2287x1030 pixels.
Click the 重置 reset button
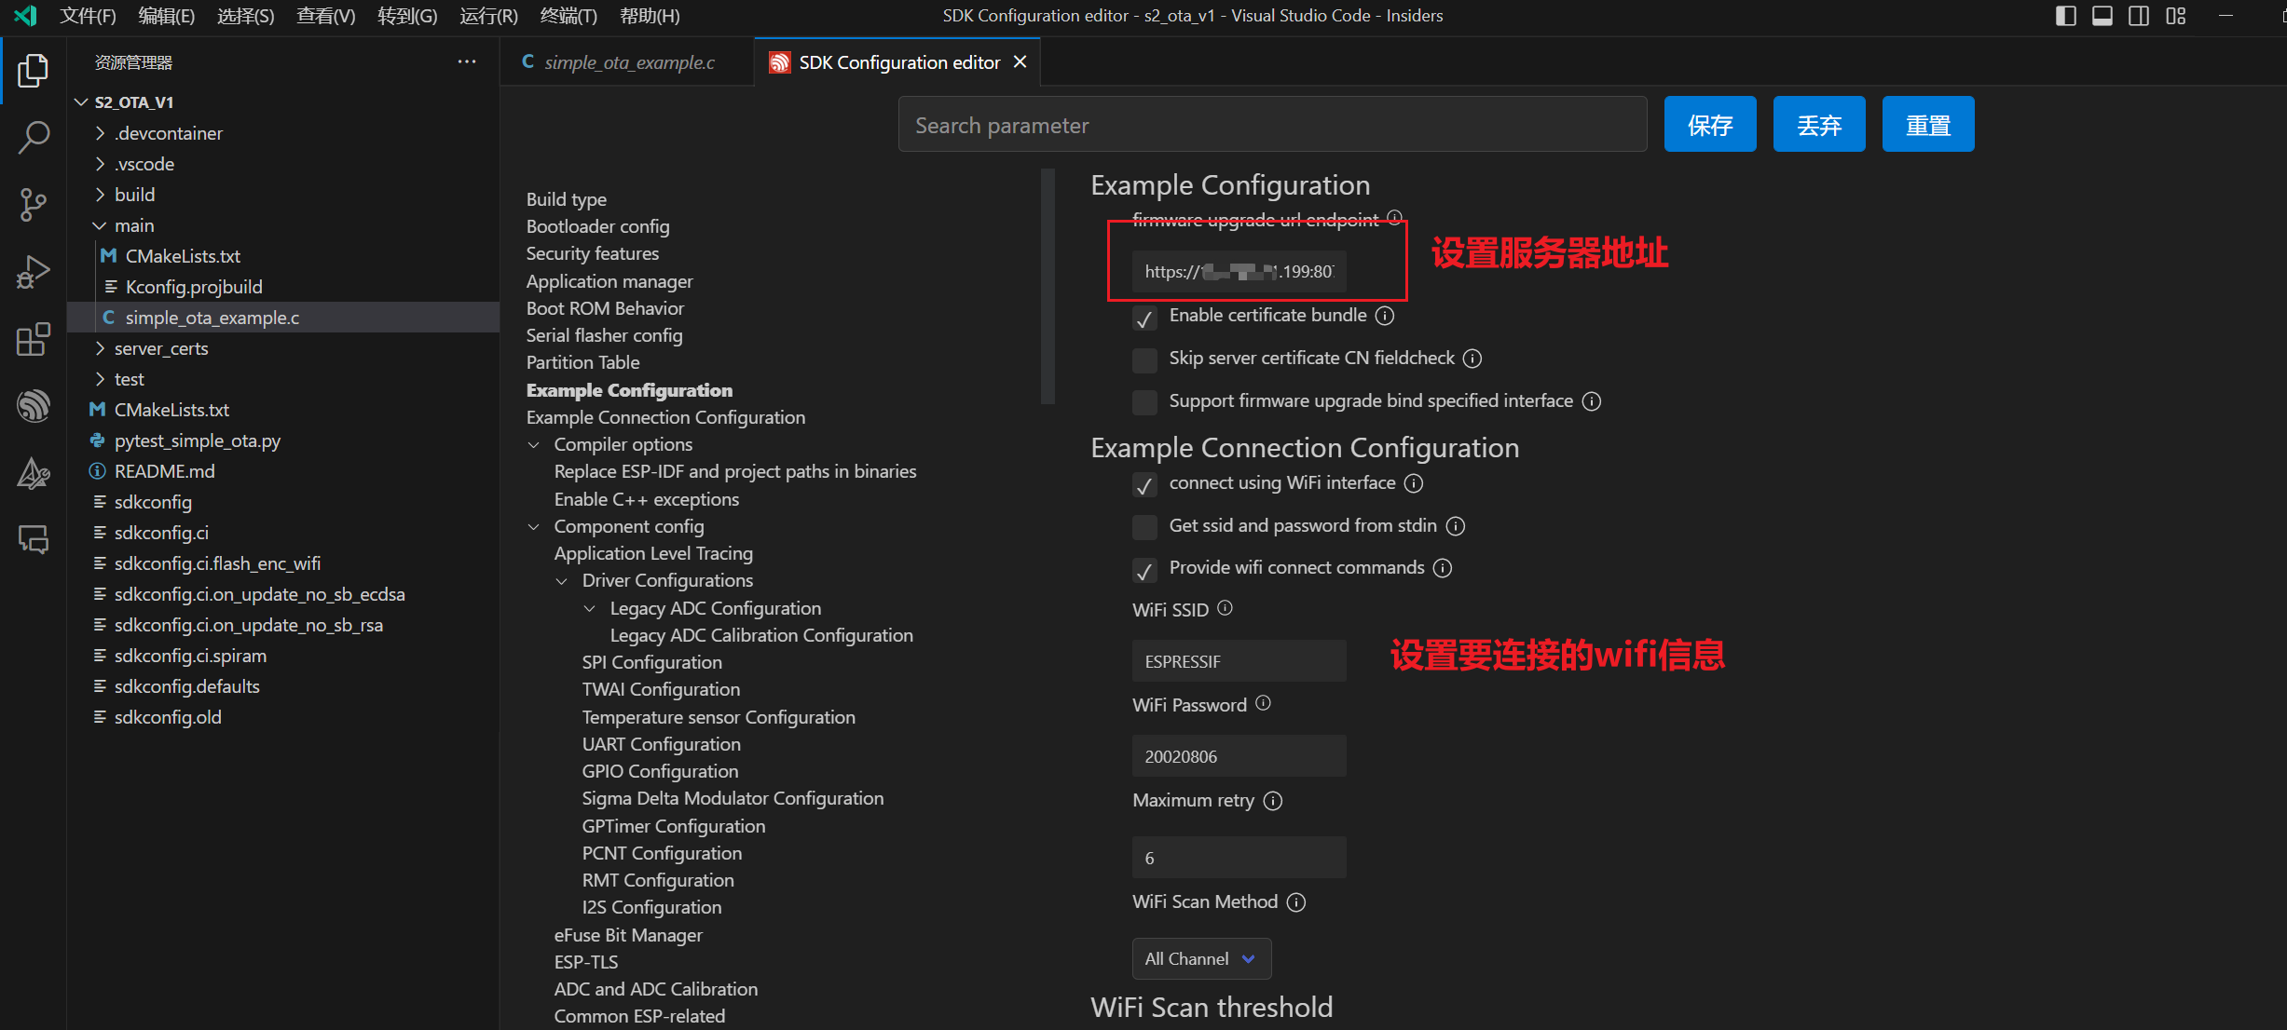click(1927, 125)
